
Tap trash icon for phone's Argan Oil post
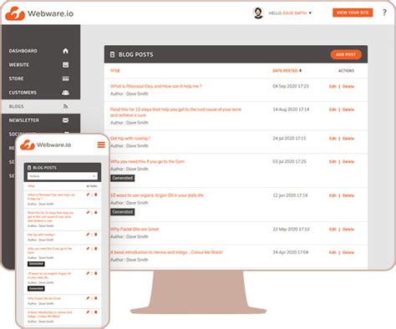(96, 273)
